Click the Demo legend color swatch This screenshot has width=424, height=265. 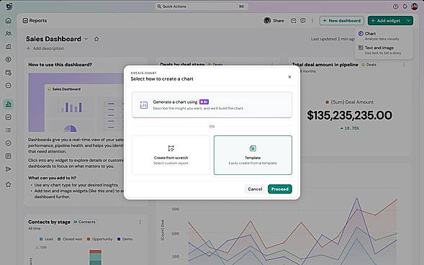pyautogui.click(x=119, y=239)
